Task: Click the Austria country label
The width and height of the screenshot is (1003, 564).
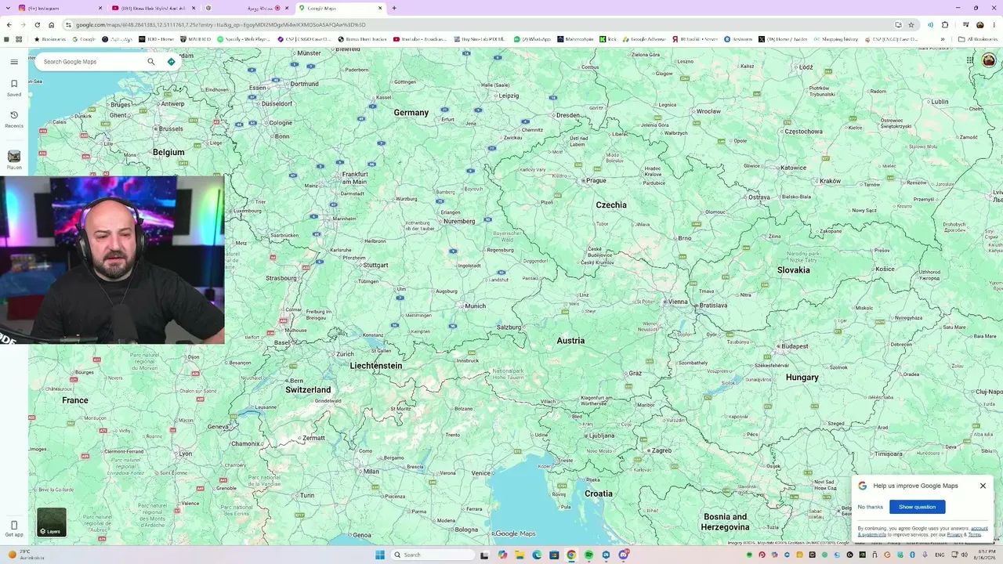Action: pos(570,341)
